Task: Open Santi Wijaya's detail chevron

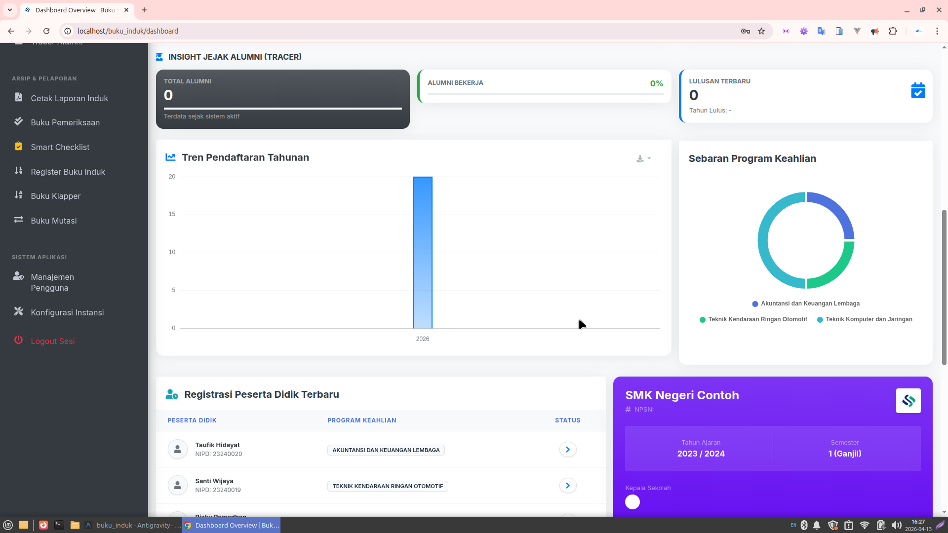Action: (x=567, y=486)
